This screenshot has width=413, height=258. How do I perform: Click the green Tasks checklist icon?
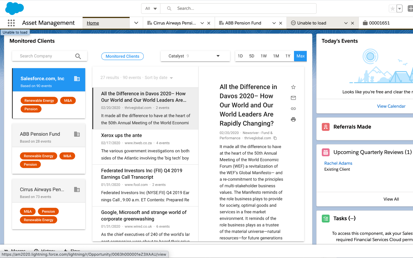tap(326, 219)
